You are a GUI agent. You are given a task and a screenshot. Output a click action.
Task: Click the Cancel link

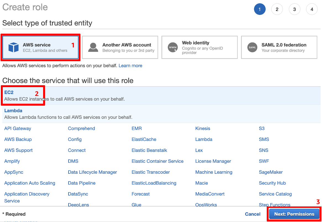253,214
